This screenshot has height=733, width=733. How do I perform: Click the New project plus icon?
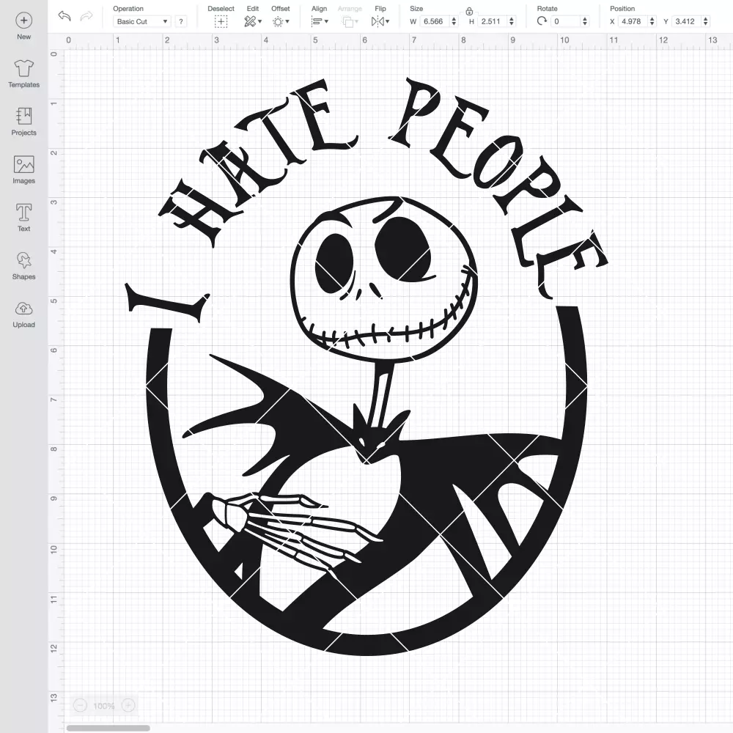24,21
